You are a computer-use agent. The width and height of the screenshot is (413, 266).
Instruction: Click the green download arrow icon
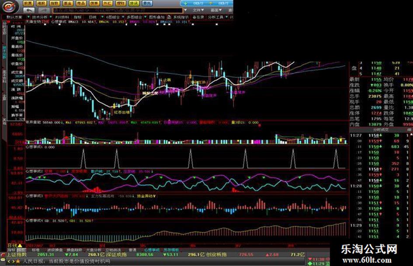click(x=186, y=3)
